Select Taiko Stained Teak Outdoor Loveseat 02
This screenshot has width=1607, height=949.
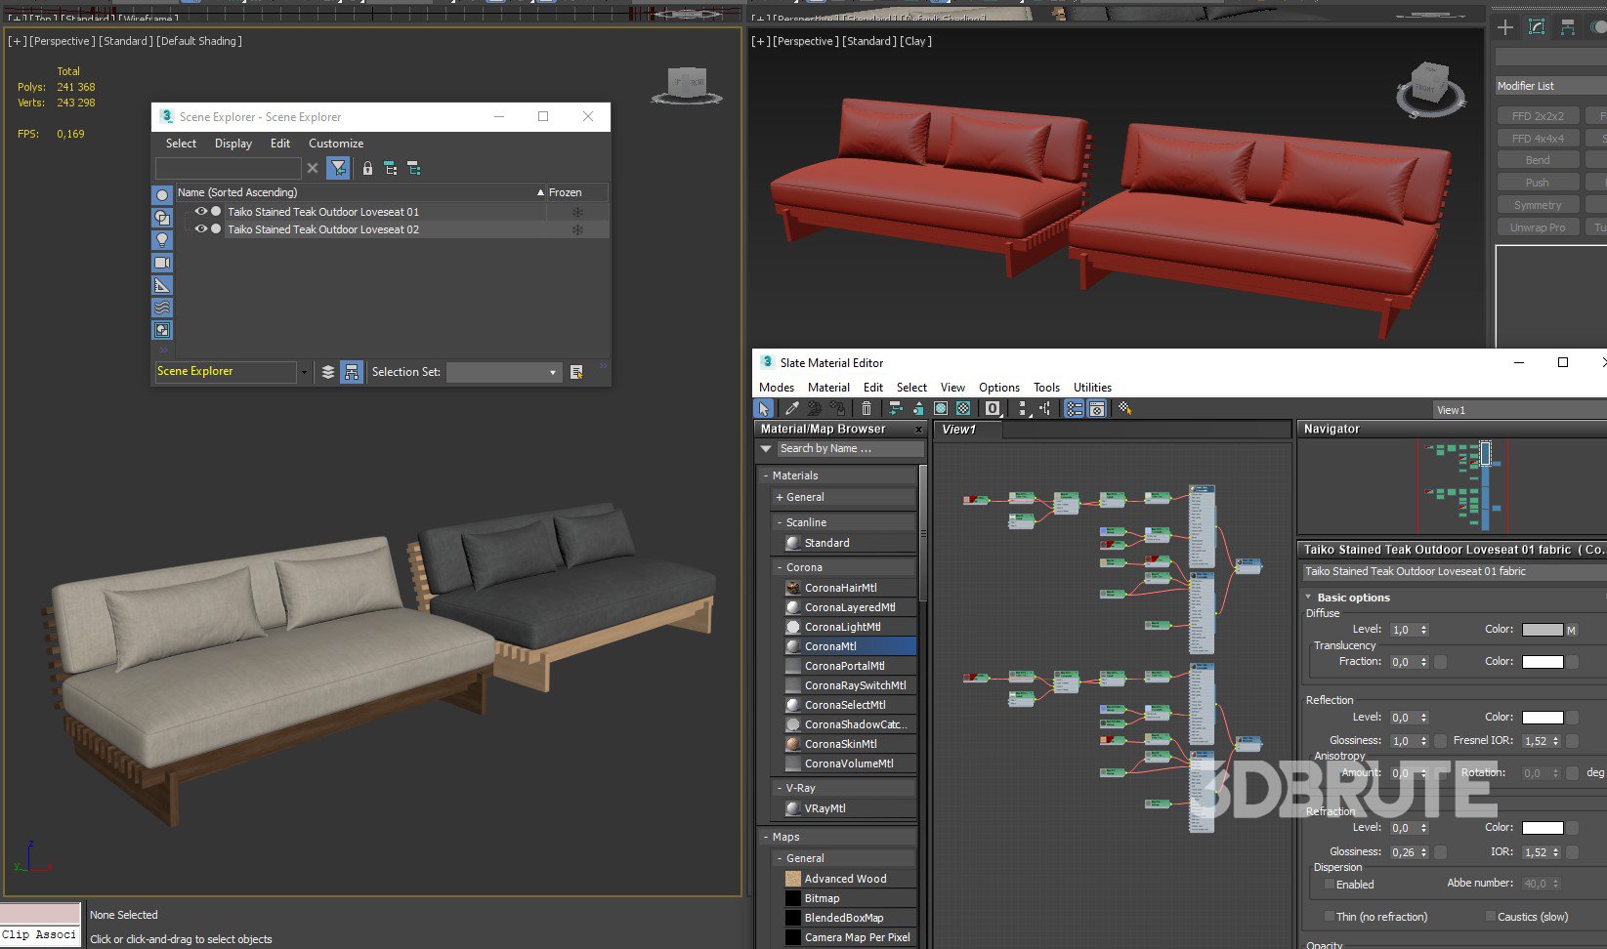pos(323,229)
